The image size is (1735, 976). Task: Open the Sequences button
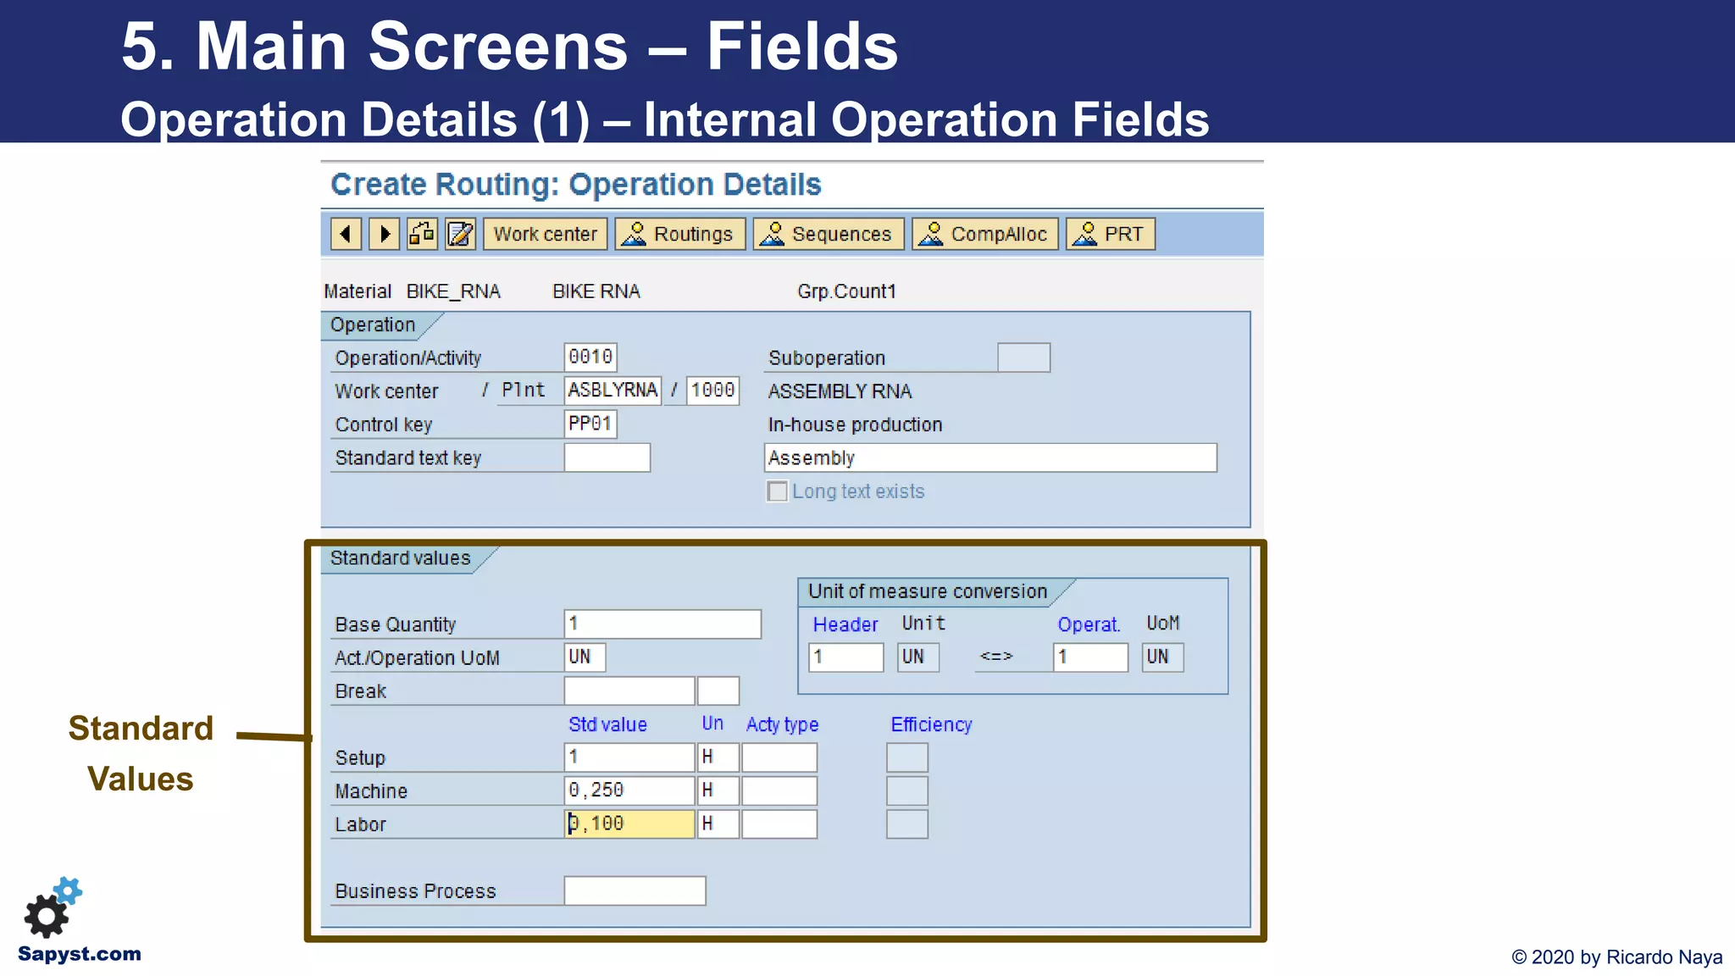829,234
